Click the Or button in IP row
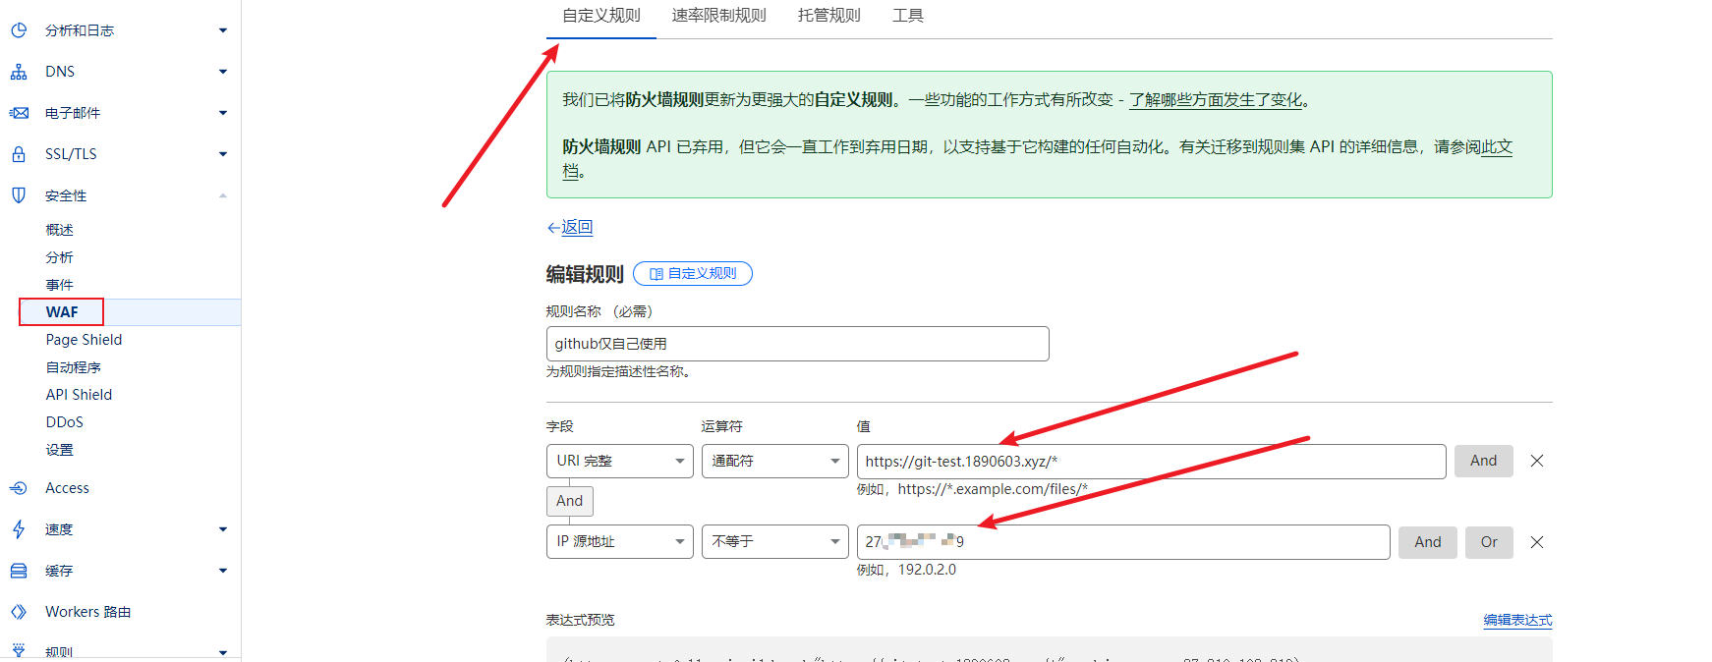Image resolution: width=1712 pixels, height=662 pixels. click(1489, 542)
